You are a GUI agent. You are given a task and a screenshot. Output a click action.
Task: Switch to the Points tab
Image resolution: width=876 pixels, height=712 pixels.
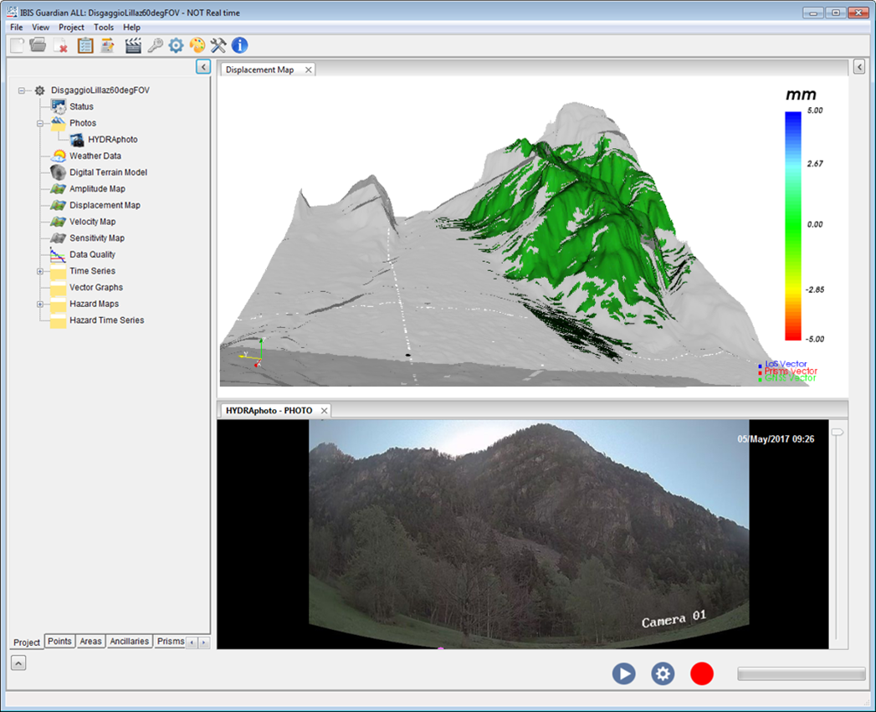[x=59, y=641]
